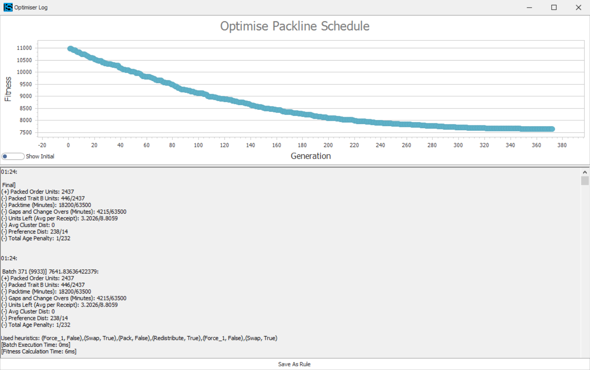Click the Optimiser Log title bar text
Viewport: 590px width, 370px height.
pyautogui.click(x=31, y=7)
